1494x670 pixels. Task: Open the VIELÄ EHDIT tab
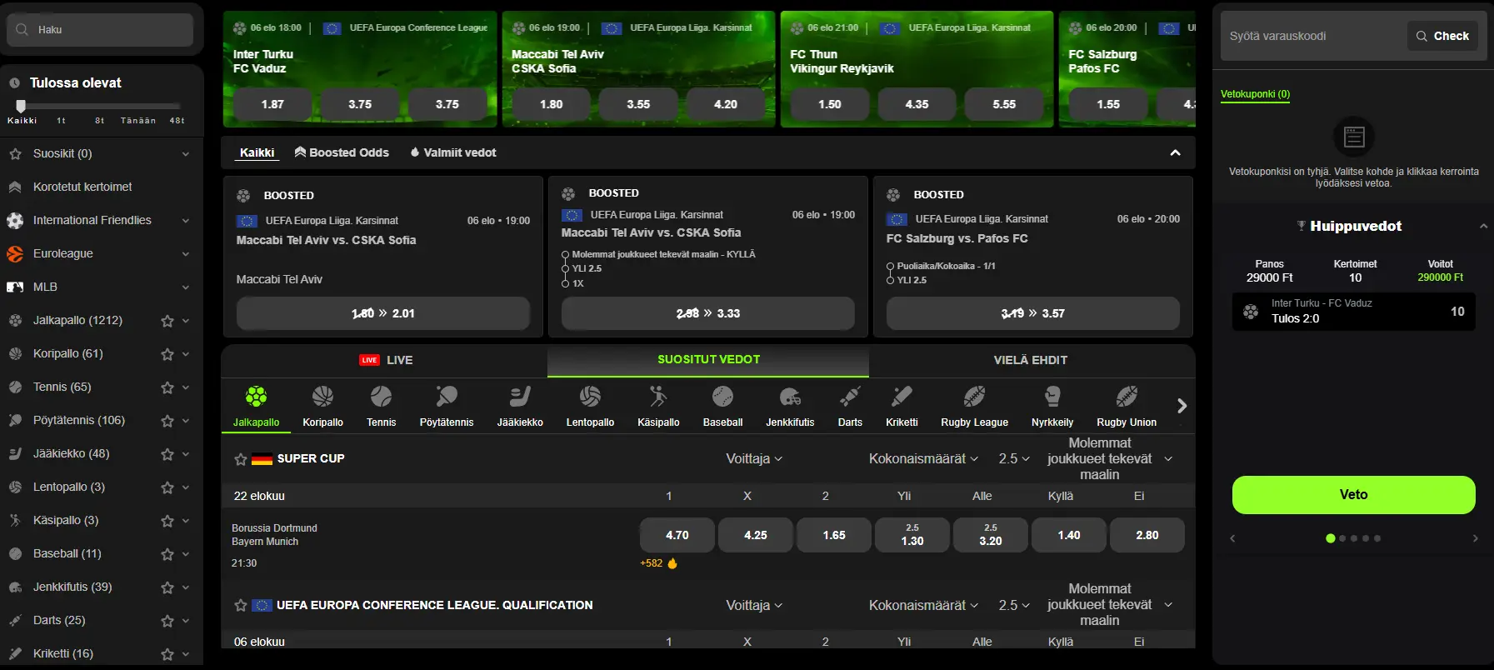(x=1031, y=360)
